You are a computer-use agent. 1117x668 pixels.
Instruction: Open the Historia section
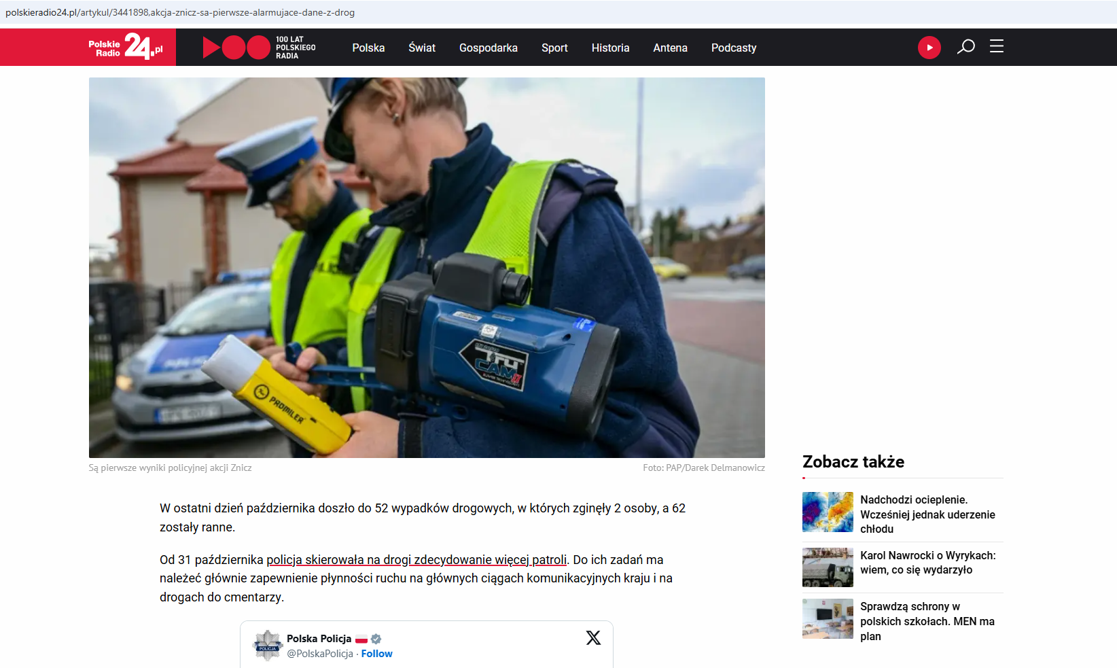pos(610,48)
